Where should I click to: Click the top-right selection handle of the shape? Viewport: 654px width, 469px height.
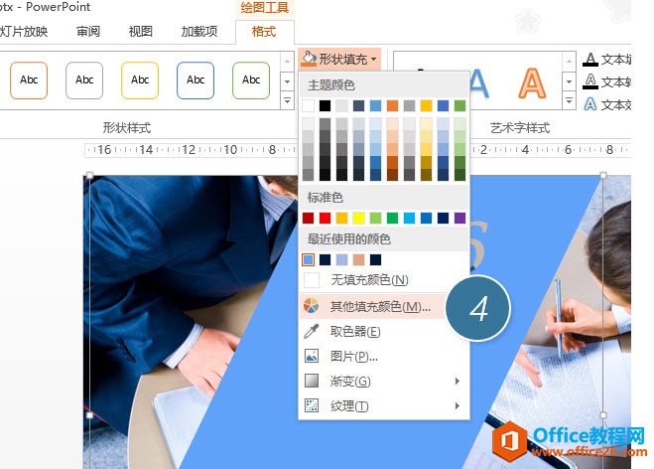tap(603, 175)
